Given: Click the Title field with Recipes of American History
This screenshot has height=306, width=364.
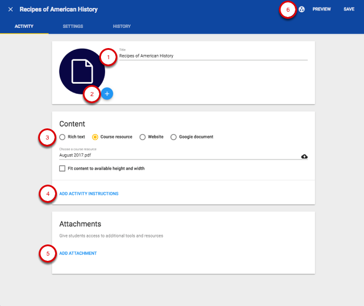Looking at the screenshot, I should (x=213, y=56).
